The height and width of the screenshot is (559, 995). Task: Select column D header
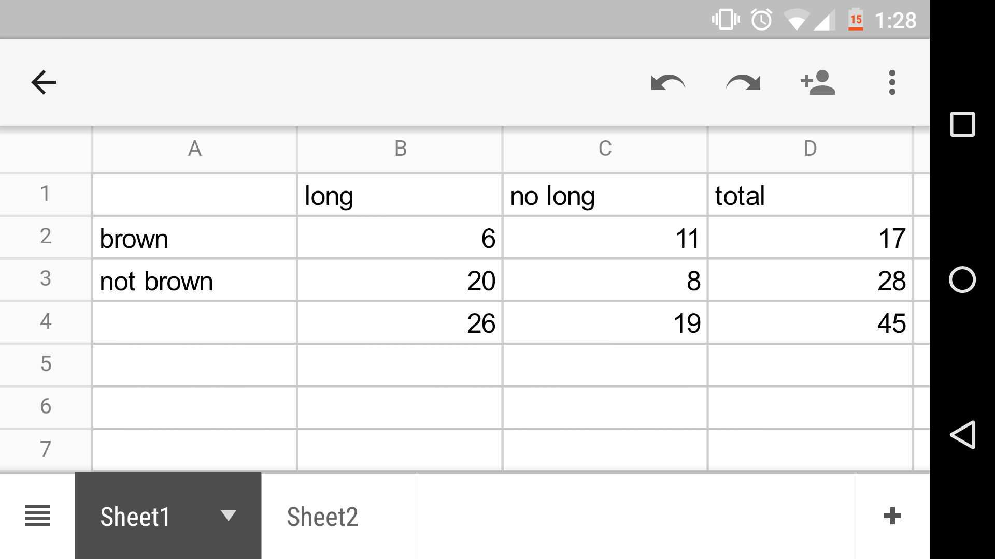[x=810, y=149]
